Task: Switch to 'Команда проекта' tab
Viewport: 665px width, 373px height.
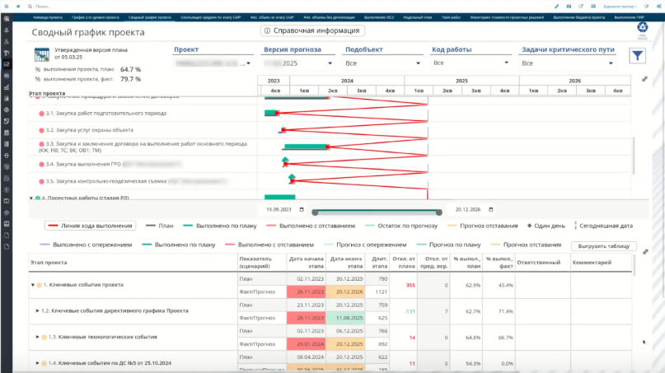Action: (48, 17)
